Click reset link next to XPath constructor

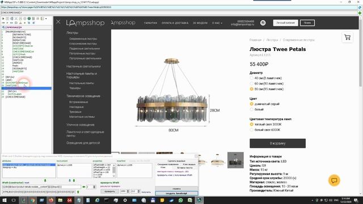tap(27, 182)
